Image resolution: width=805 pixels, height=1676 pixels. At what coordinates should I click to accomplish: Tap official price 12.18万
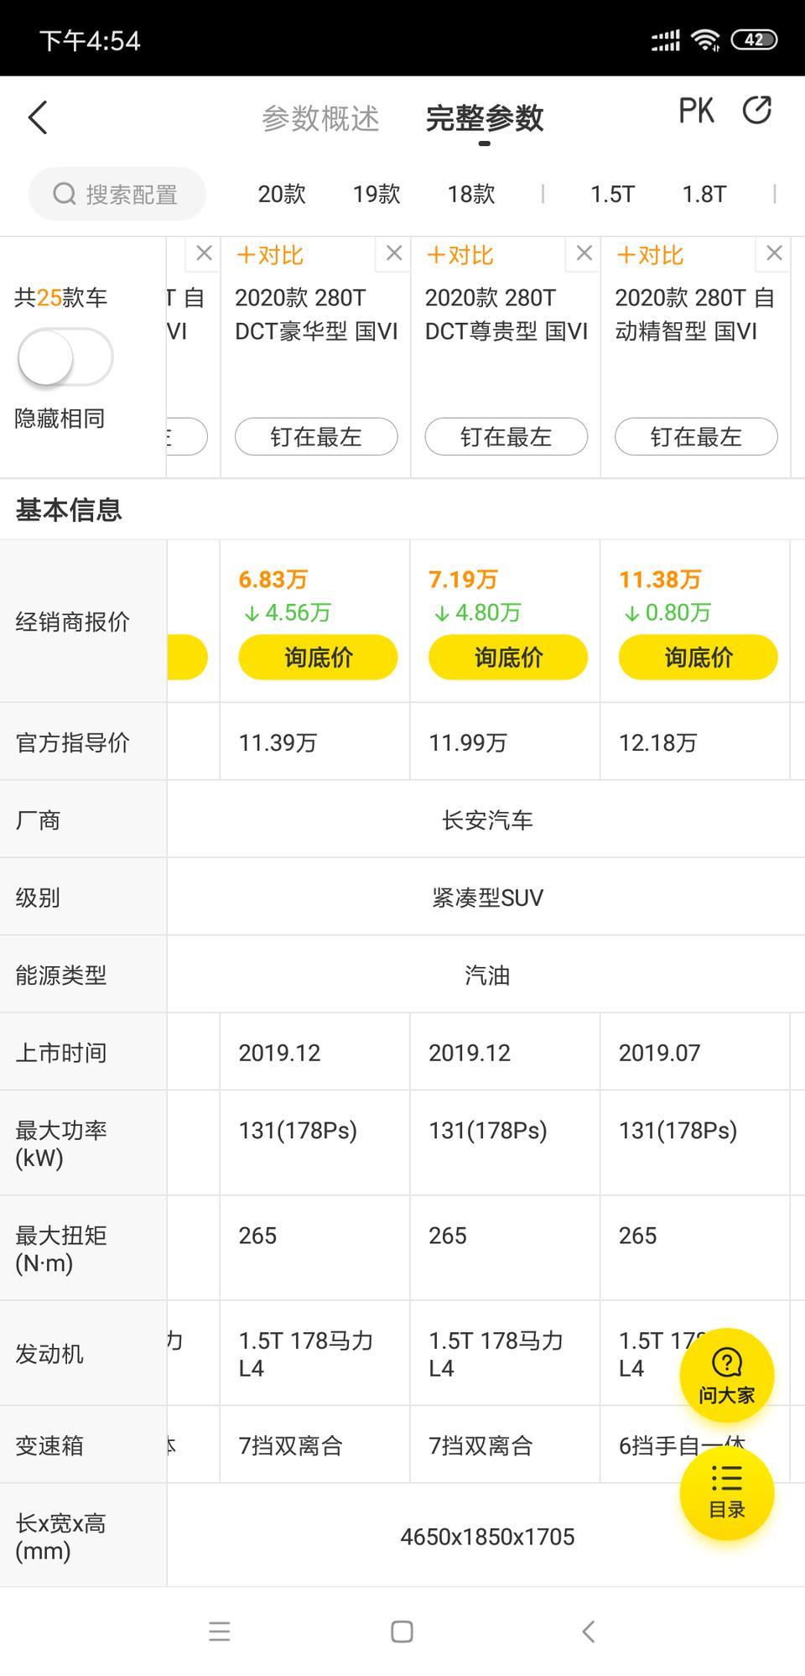(658, 742)
